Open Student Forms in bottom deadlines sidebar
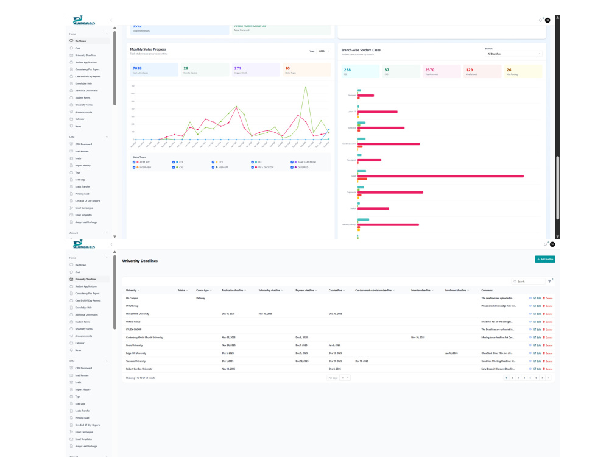The height and width of the screenshot is (457, 609). coord(83,322)
